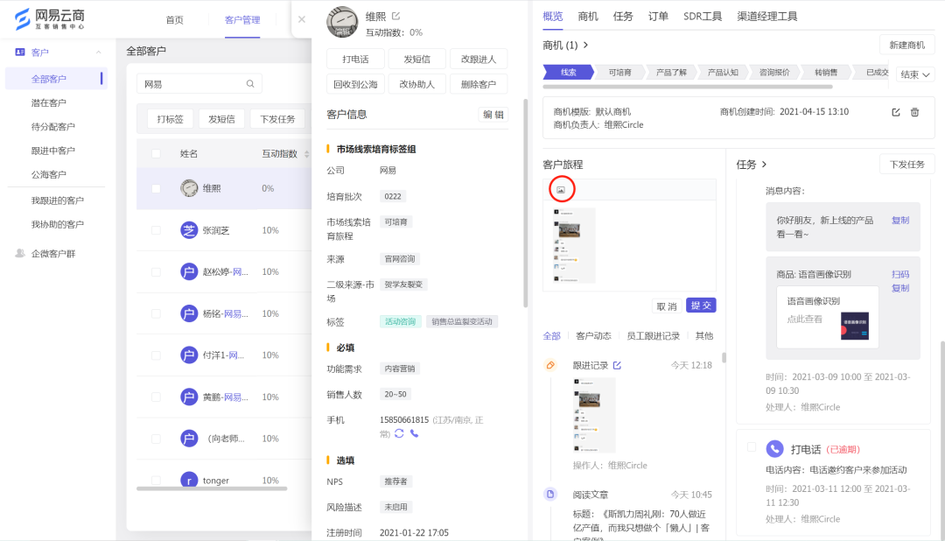Click the blue phone icon beside the mobile number
The height and width of the screenshot is (541, 945).
pyautogui.click(x=414, y=433)
